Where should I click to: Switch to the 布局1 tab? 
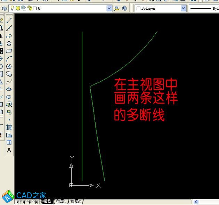coord(61,202)
